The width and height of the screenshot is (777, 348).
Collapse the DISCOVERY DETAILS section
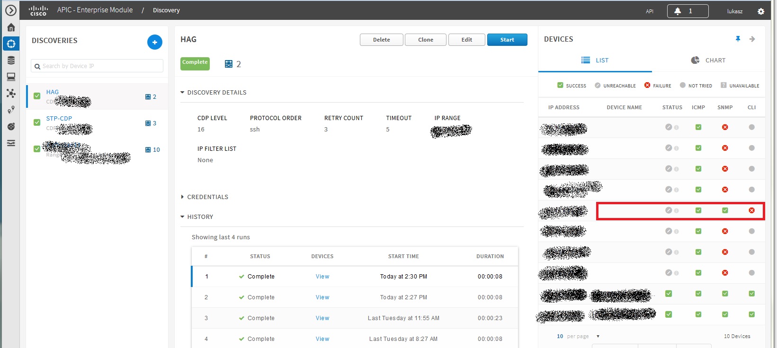(x=214, y=93)
